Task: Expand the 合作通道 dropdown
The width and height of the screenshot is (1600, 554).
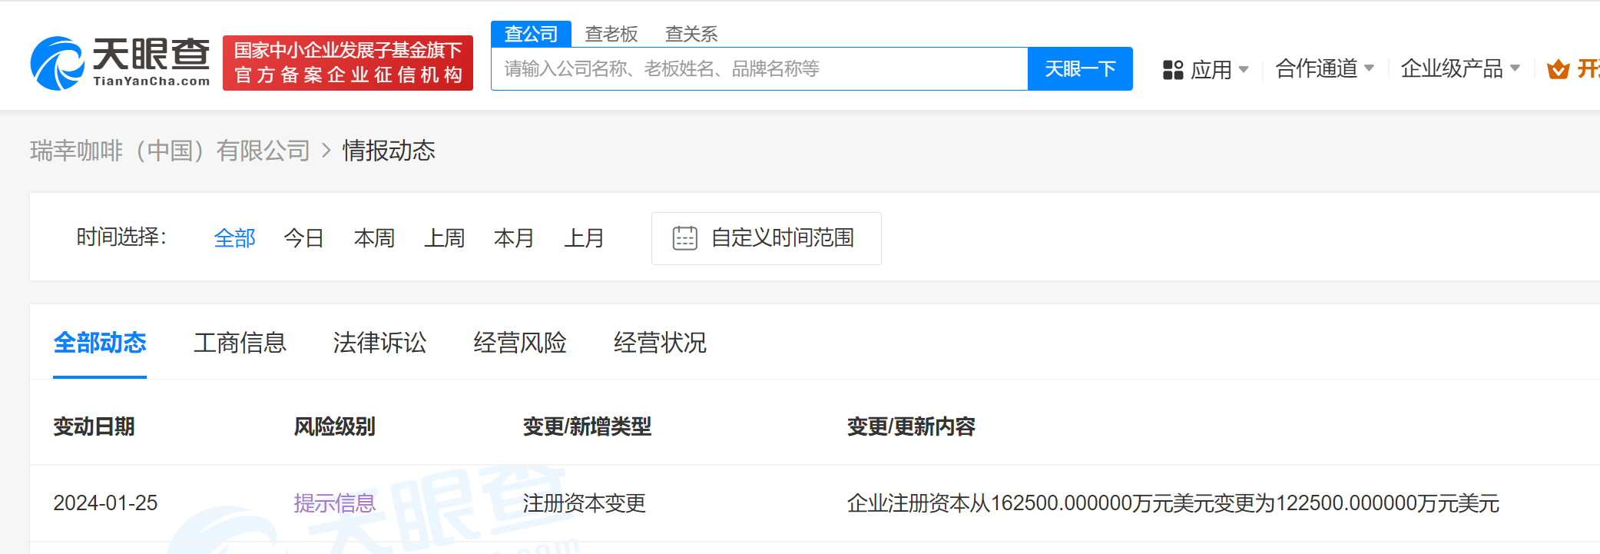Action: [x=1324, y=68]
